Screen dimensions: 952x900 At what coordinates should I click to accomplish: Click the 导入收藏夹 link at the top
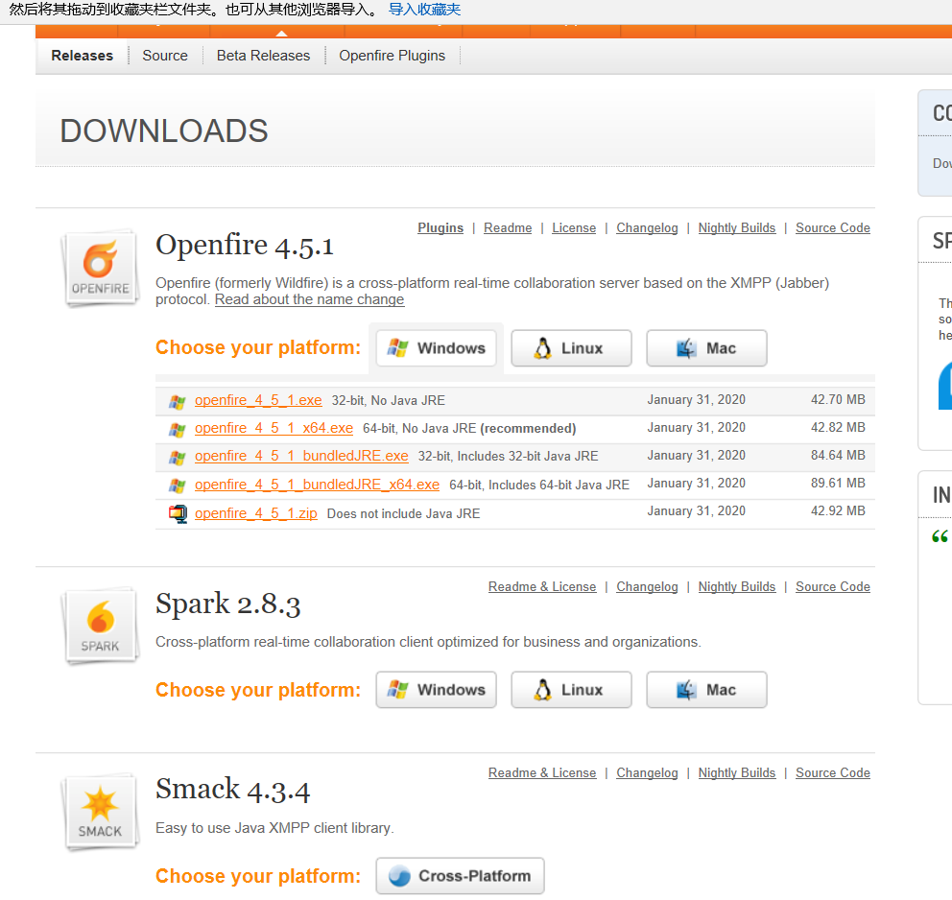click(425, 9)
